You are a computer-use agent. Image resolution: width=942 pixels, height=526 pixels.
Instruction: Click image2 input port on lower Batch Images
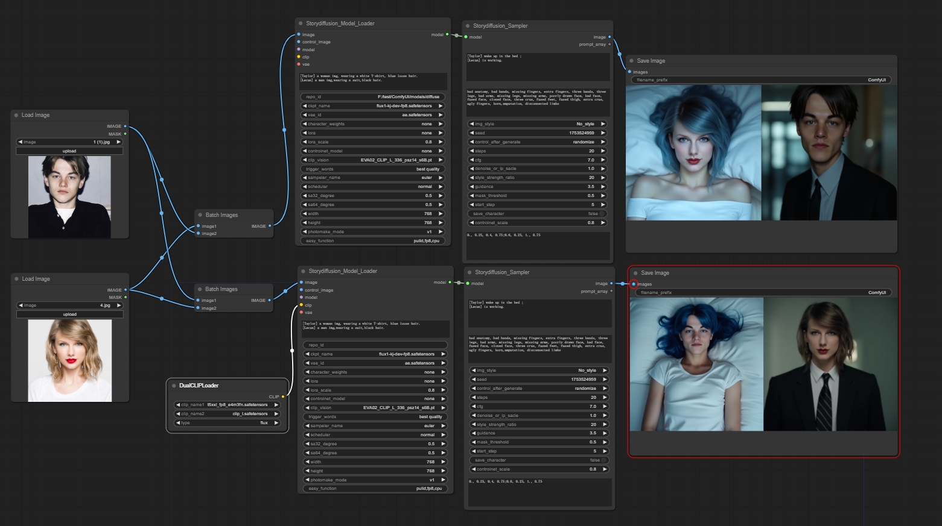(x=198, y=308)
